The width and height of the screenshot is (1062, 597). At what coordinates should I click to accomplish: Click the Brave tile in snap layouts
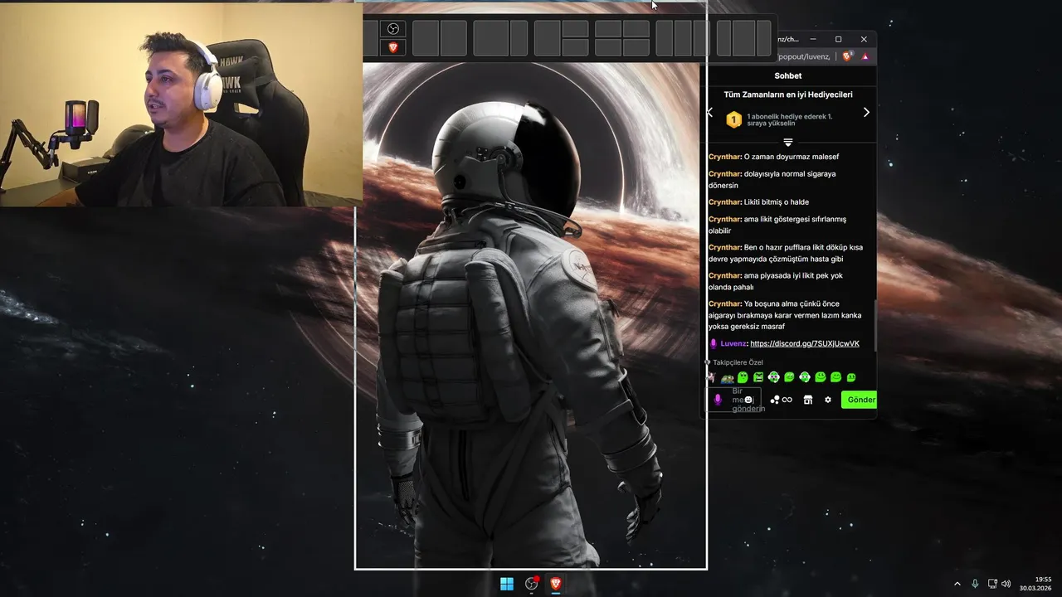click(x=393, y=47)
